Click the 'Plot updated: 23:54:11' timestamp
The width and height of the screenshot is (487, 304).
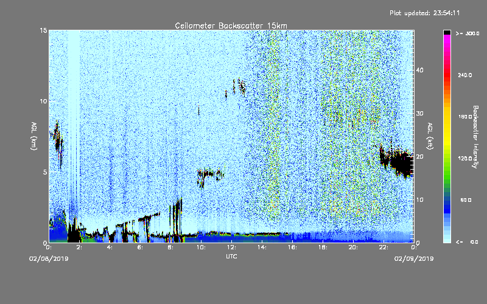tap(424, 13)
